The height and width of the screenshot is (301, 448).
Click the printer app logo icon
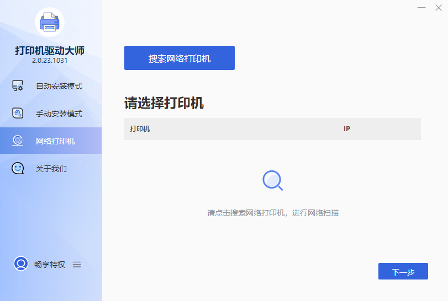pyautogui.click(x=50, y=22)
